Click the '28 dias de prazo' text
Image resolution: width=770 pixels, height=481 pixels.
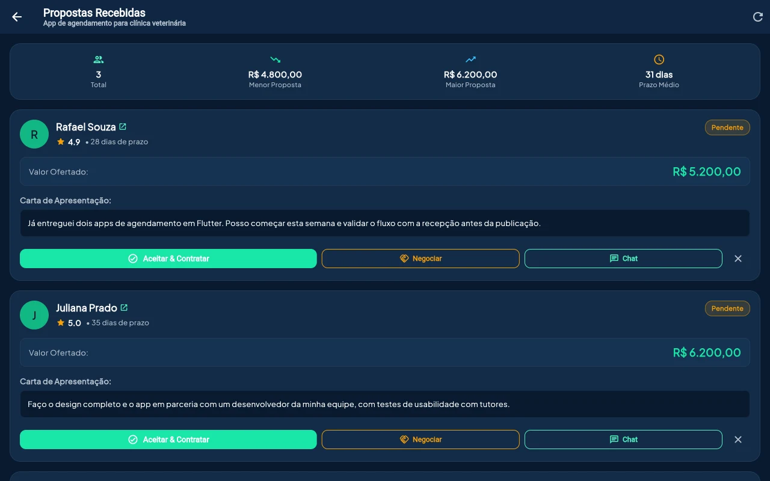pyautogui.click(x=119, y=142)
